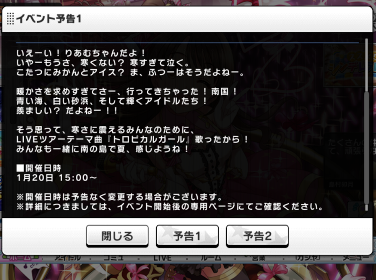Switch to event preview 予告2
The image size is (376, 280).
[x=257, y=236]
